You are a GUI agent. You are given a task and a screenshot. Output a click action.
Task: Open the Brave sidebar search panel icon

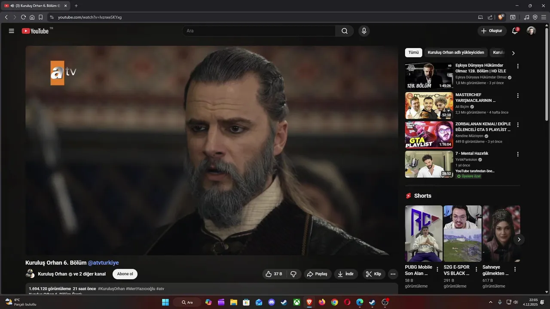[x=513, y=17]
